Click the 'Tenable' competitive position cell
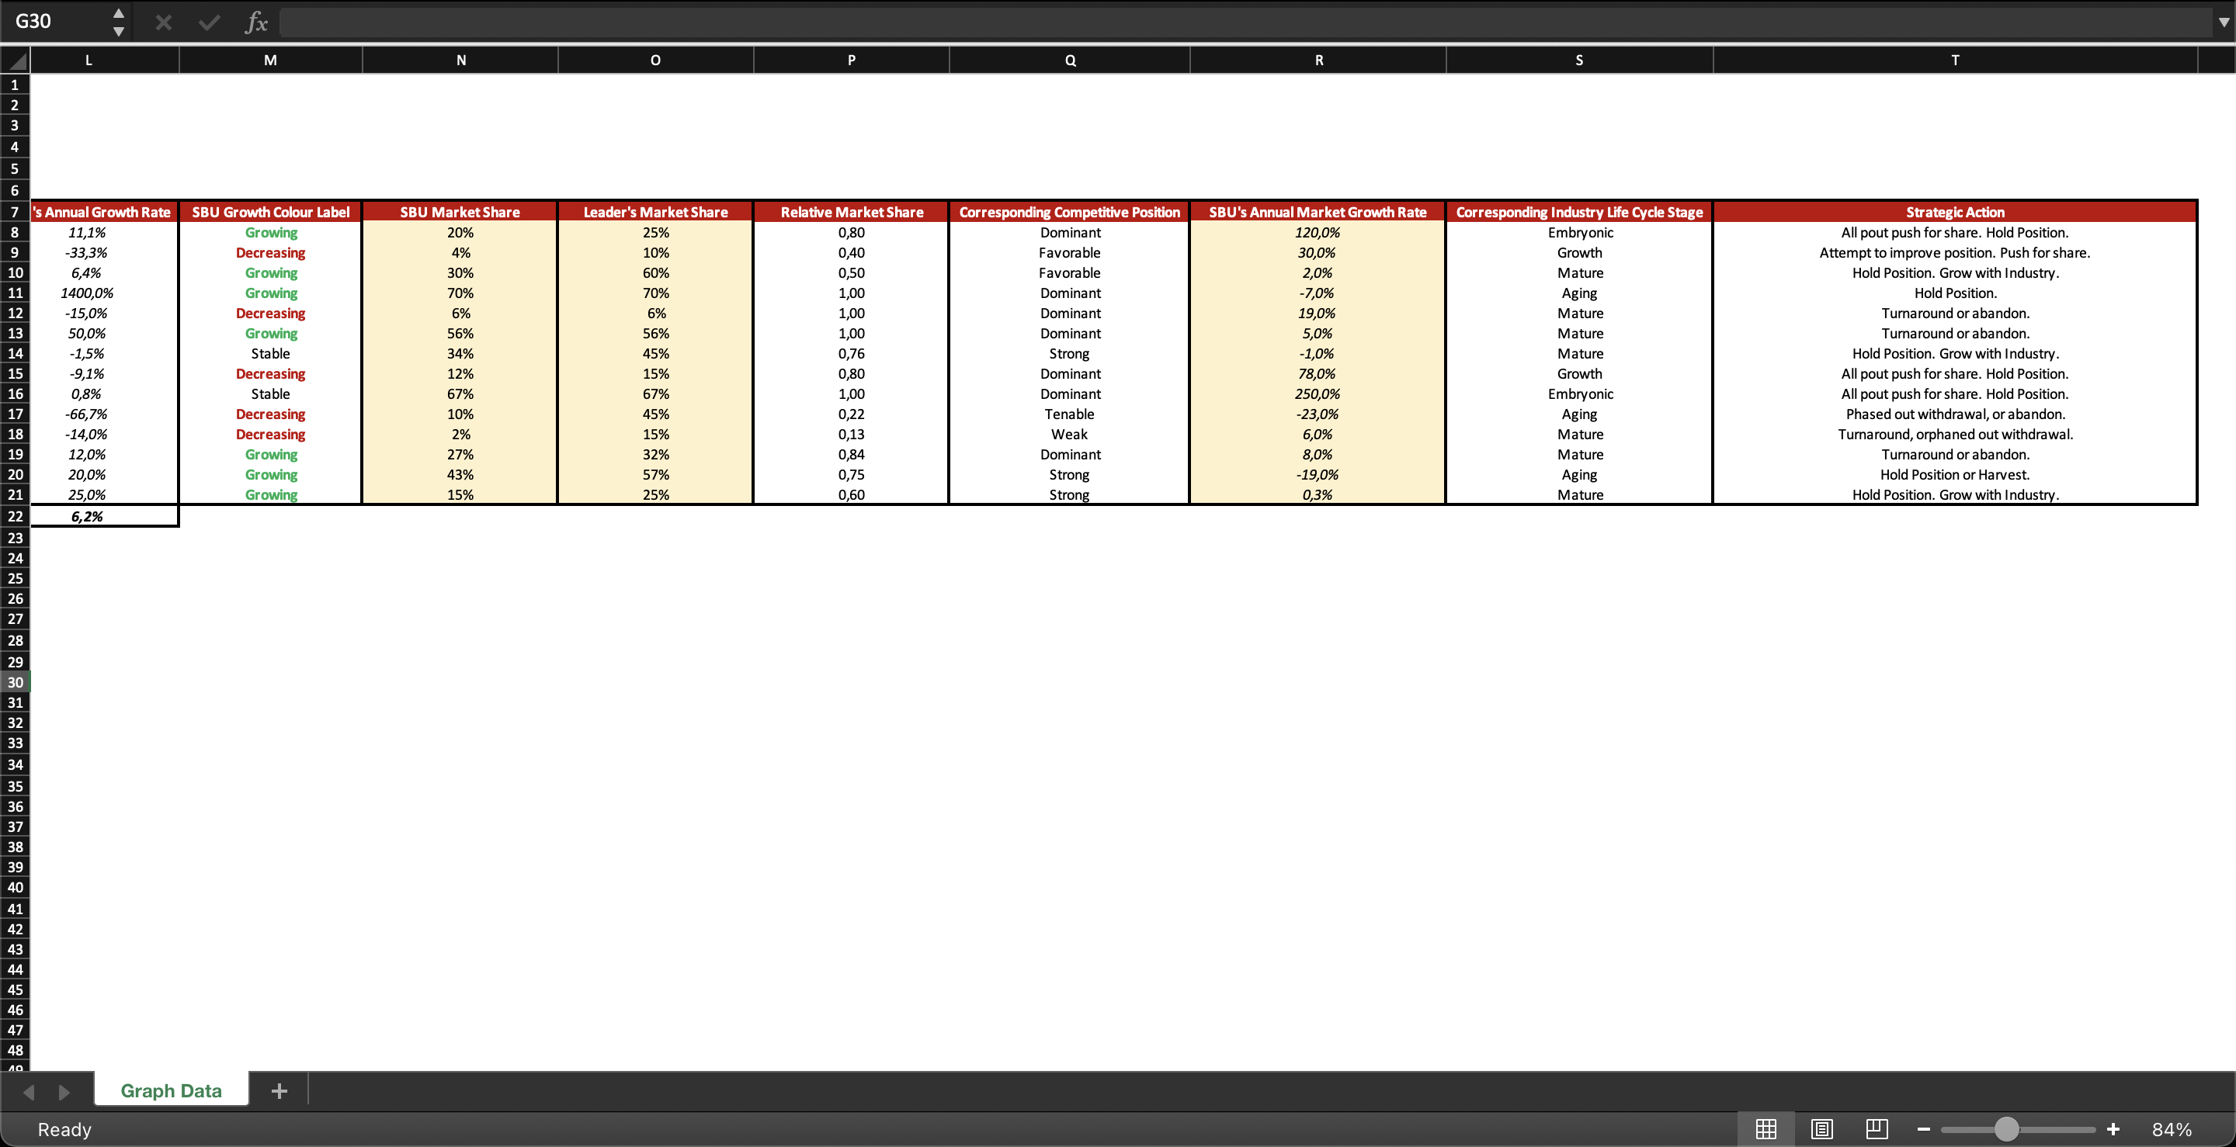This screenshot has height=1147, width=2236. click(x=1069, y=414)
